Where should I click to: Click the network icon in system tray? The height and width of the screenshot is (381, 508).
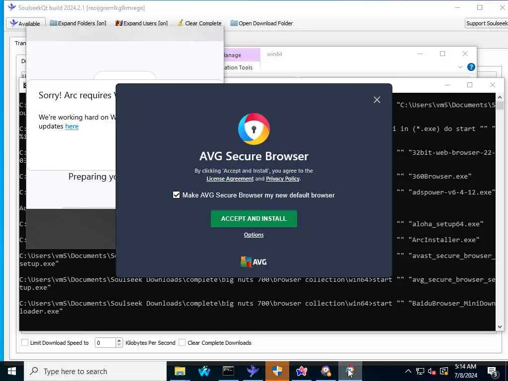(420, 371)
